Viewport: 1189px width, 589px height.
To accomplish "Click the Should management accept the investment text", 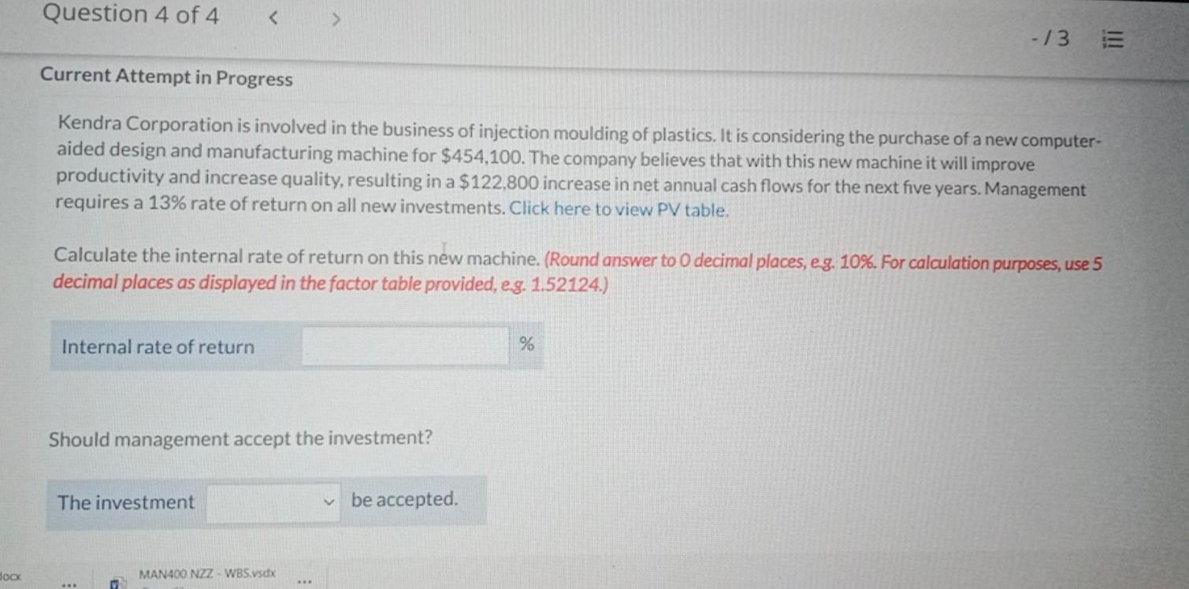I will (x=240, y=439).
